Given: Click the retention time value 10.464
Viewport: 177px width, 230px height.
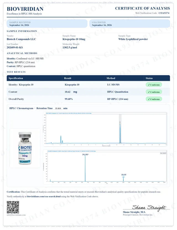Looking at the screenshot, I should [x=58, y=108].
